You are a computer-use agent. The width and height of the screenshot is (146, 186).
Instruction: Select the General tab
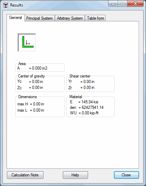[x=16, y=18]
